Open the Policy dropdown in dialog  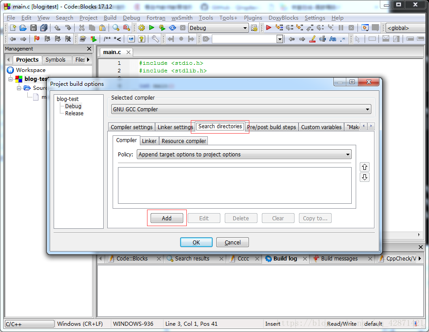[x=244, y=155]
